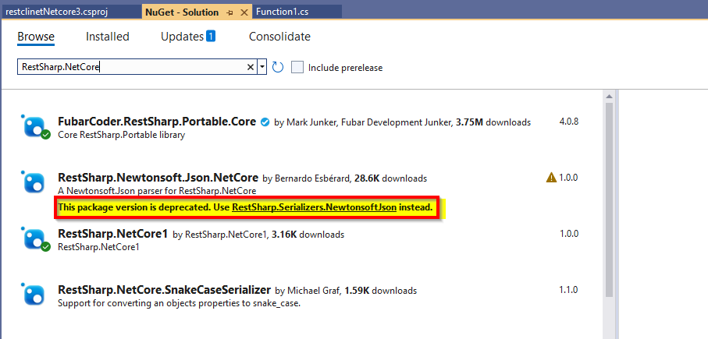Select RestSharp.Newtonsoft.Json.NetCore package title
The image size is (708, 339).
(158, 178)
